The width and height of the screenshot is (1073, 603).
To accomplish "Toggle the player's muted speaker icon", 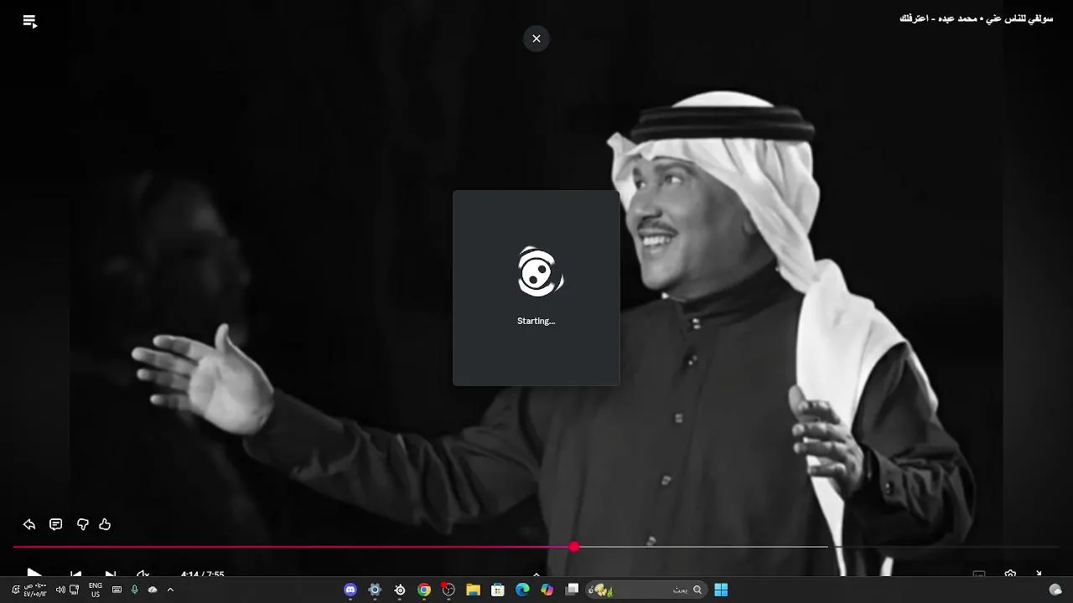I will tap(143, 575).
